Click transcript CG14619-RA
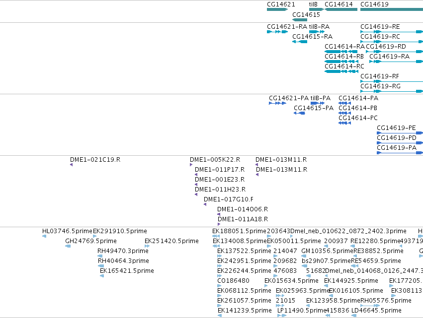The image size is (423, 318). 396,62
